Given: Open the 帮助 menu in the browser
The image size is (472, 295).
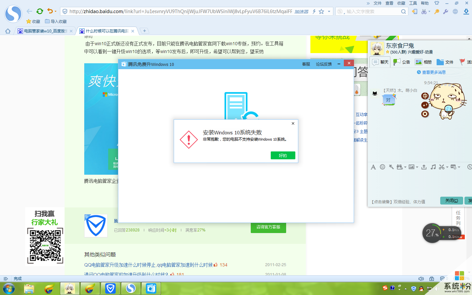Looking at the screenshot, I should [425, 3].
